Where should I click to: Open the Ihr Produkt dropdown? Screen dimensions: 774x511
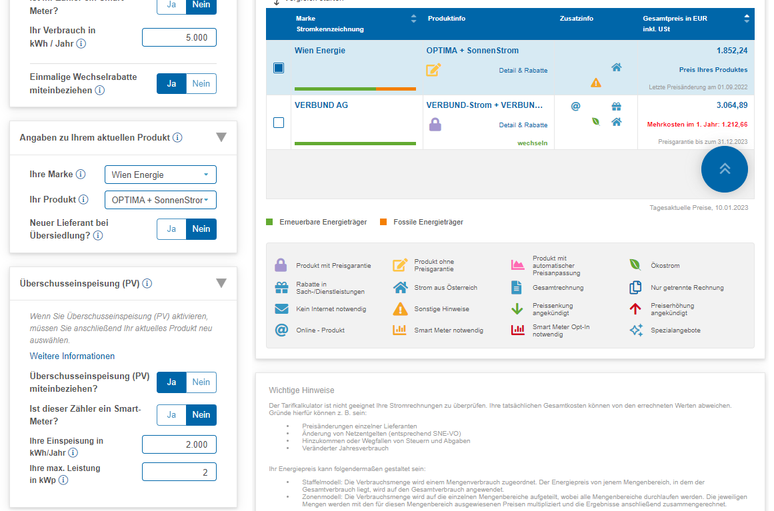click(161, 200)
